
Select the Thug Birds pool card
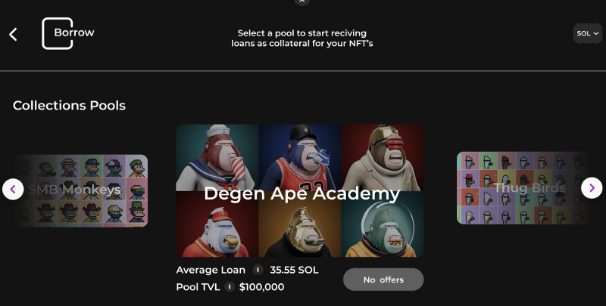click(x=523, y=187)
